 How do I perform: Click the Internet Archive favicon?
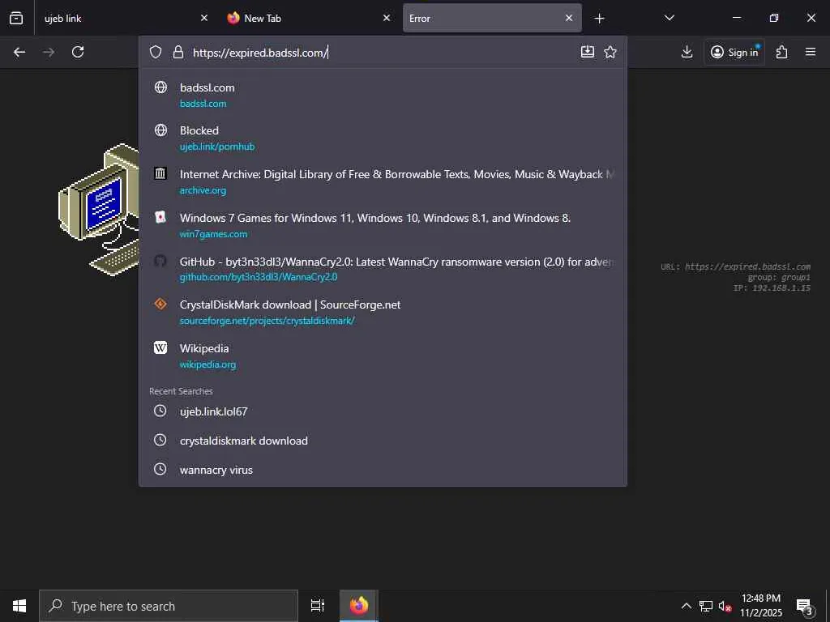(160, 173)
